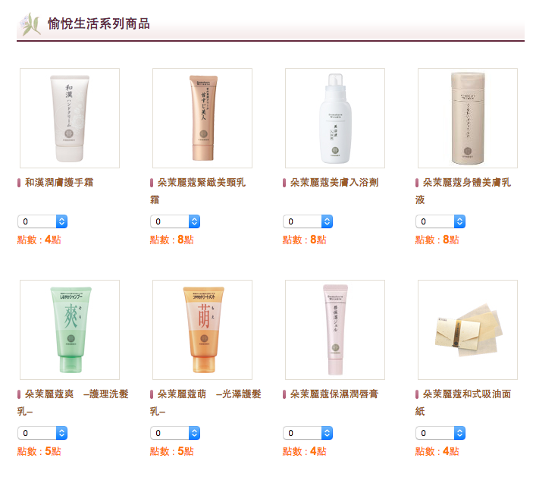536x480 pixels.
Task: Expand quantity dropdown for 和式吸油面紙
Action: [440, 433]
